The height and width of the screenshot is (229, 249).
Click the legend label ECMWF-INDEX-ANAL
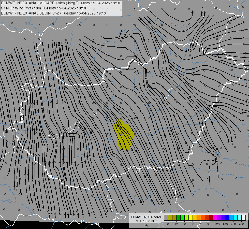146,217
